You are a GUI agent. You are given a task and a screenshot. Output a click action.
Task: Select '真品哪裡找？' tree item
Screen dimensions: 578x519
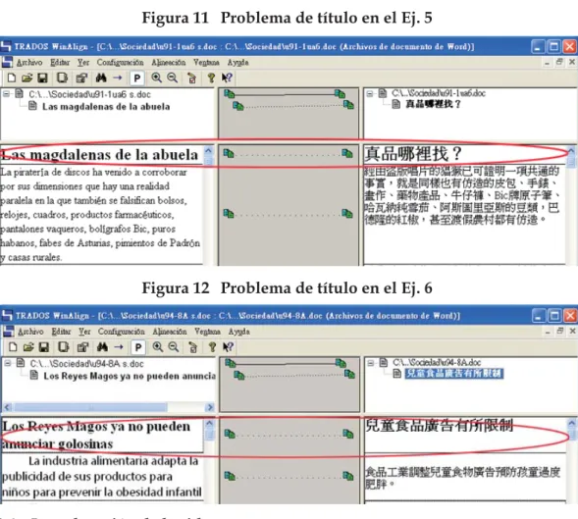[433, 104]
